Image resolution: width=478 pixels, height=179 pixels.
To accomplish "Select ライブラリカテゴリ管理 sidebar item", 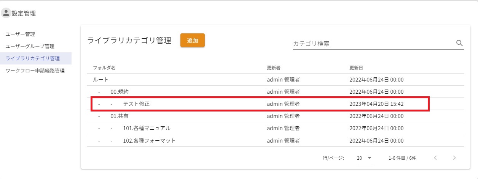I will click(33, 58).
